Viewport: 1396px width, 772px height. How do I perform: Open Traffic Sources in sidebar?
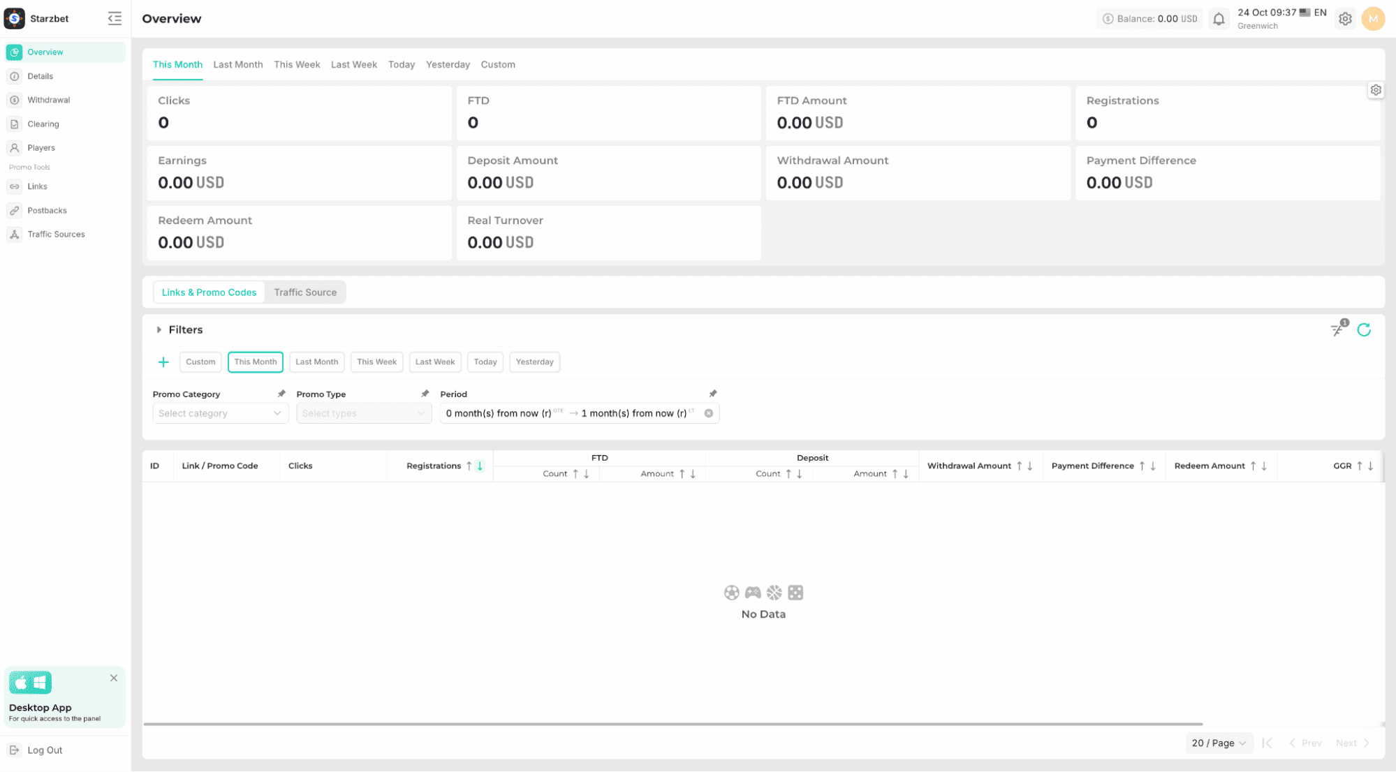66,235
